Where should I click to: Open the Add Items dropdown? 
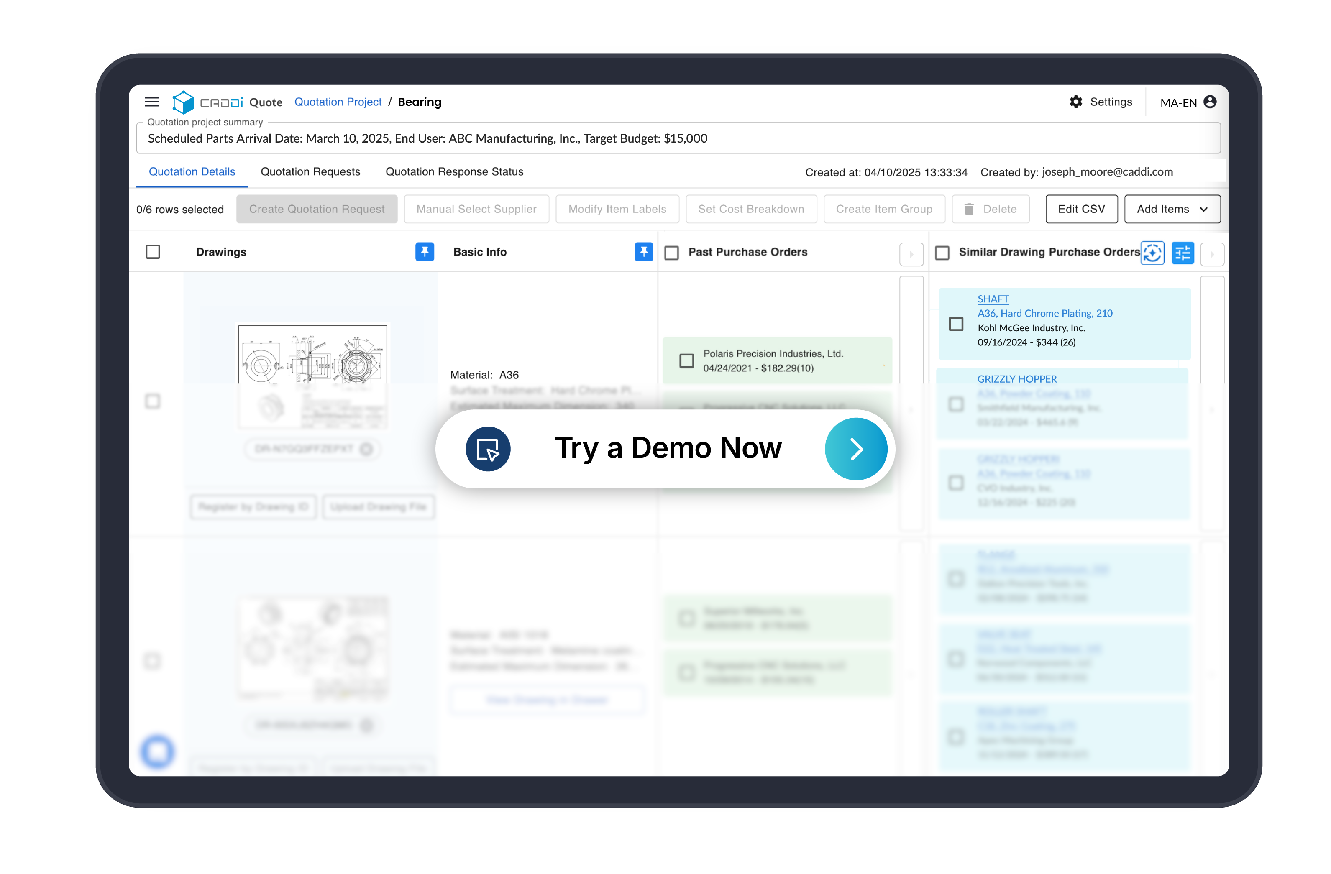tap(1172, 209)
